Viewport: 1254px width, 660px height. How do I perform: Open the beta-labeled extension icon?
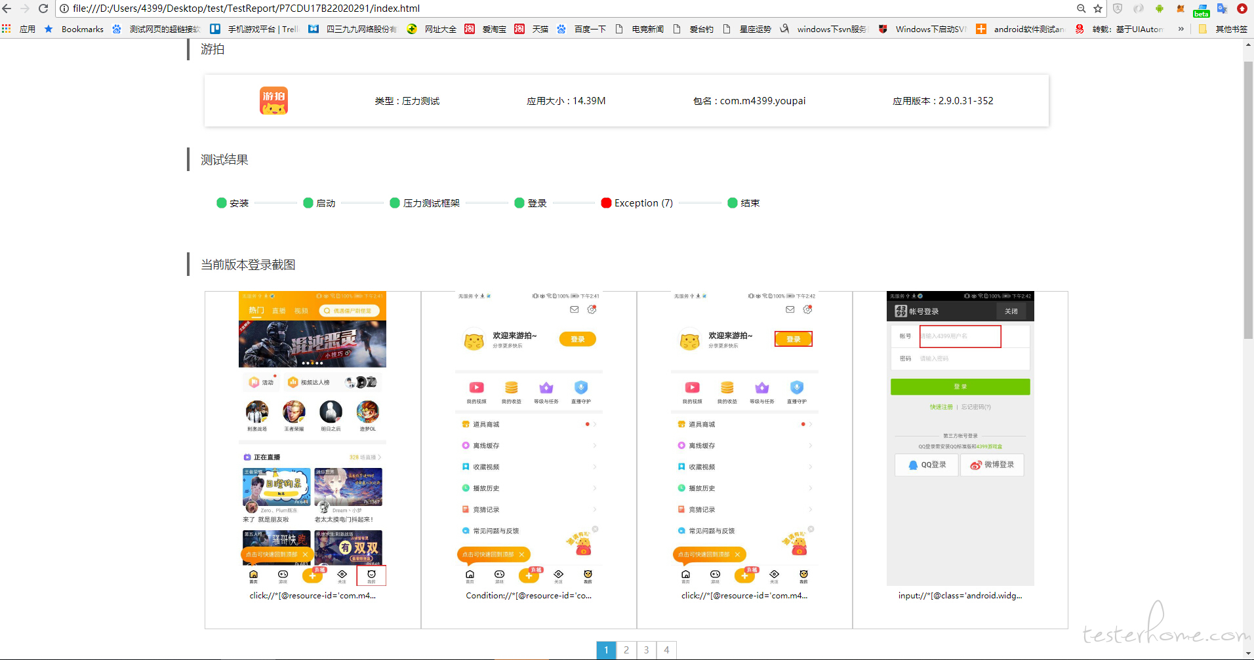[x=1202, y=9]
